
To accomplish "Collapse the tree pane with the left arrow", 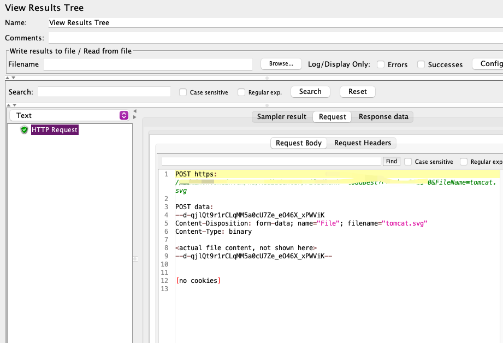I will [x=135, y=111].
